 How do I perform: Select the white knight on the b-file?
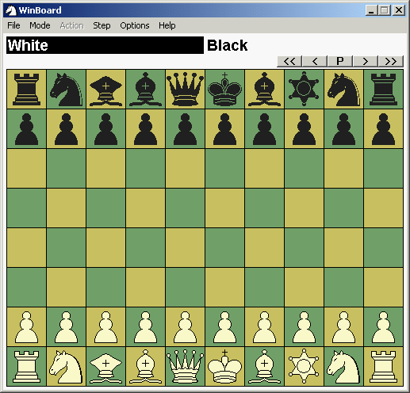[x=66, y=367]
